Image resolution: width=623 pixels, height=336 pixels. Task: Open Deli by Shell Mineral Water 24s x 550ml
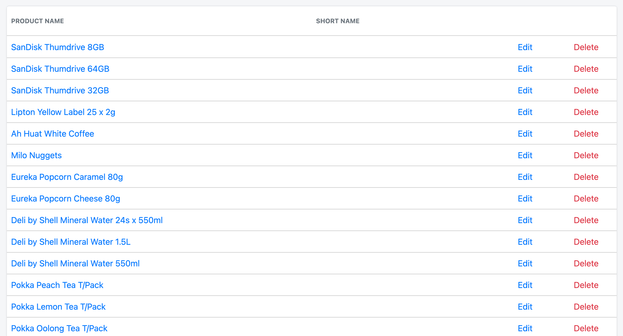coord(87,220)
